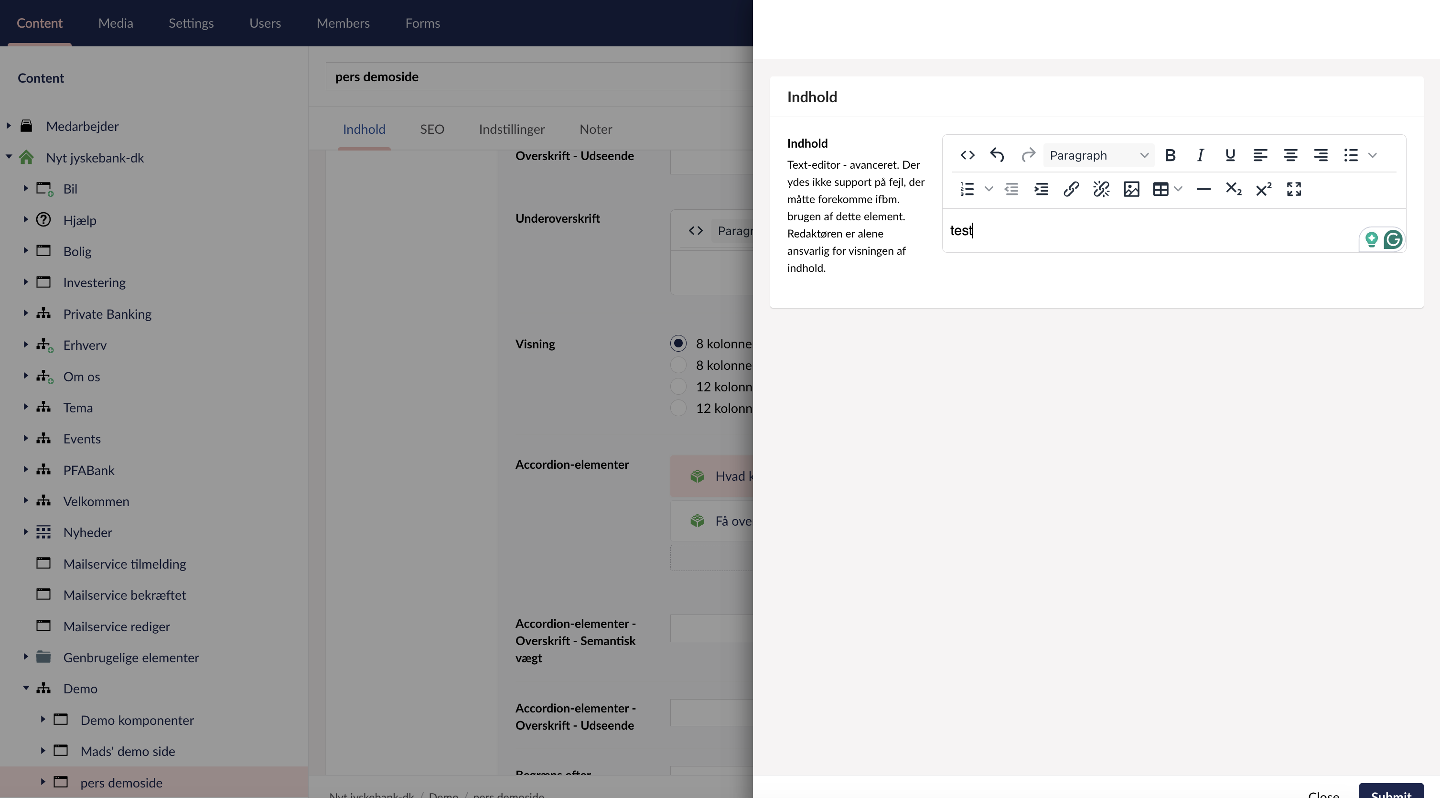Image resolution: width=1440 pixels, height=798 pixels.
Task: Select Demo komponenter in content tree
Action: (x=137, y=720)
